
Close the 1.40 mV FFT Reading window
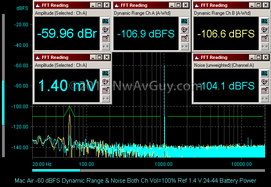[x=107, y=57]
